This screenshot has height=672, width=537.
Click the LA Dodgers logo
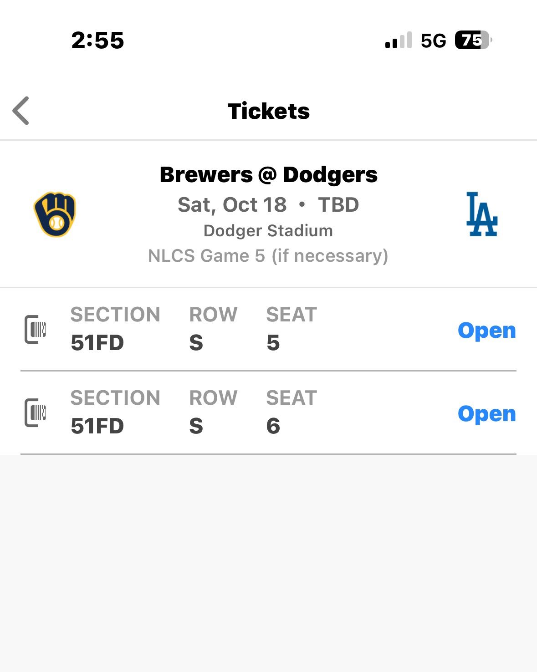click(481, 214)
